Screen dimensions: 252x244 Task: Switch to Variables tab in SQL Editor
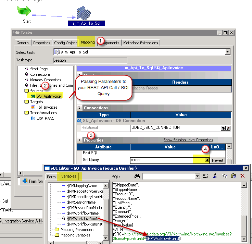tap(68, 176)
